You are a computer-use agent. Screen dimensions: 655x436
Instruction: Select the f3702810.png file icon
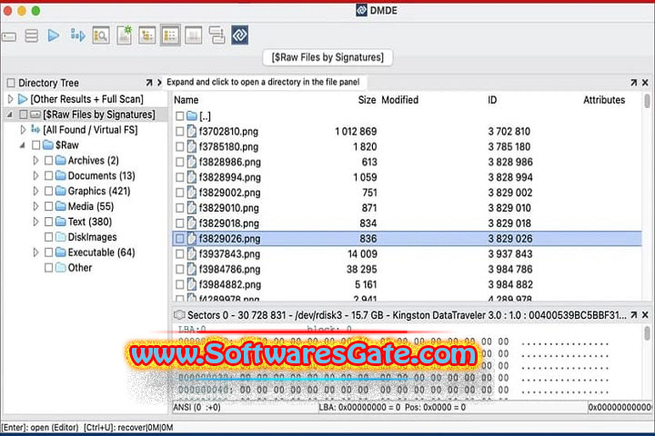tap(192, 132)
